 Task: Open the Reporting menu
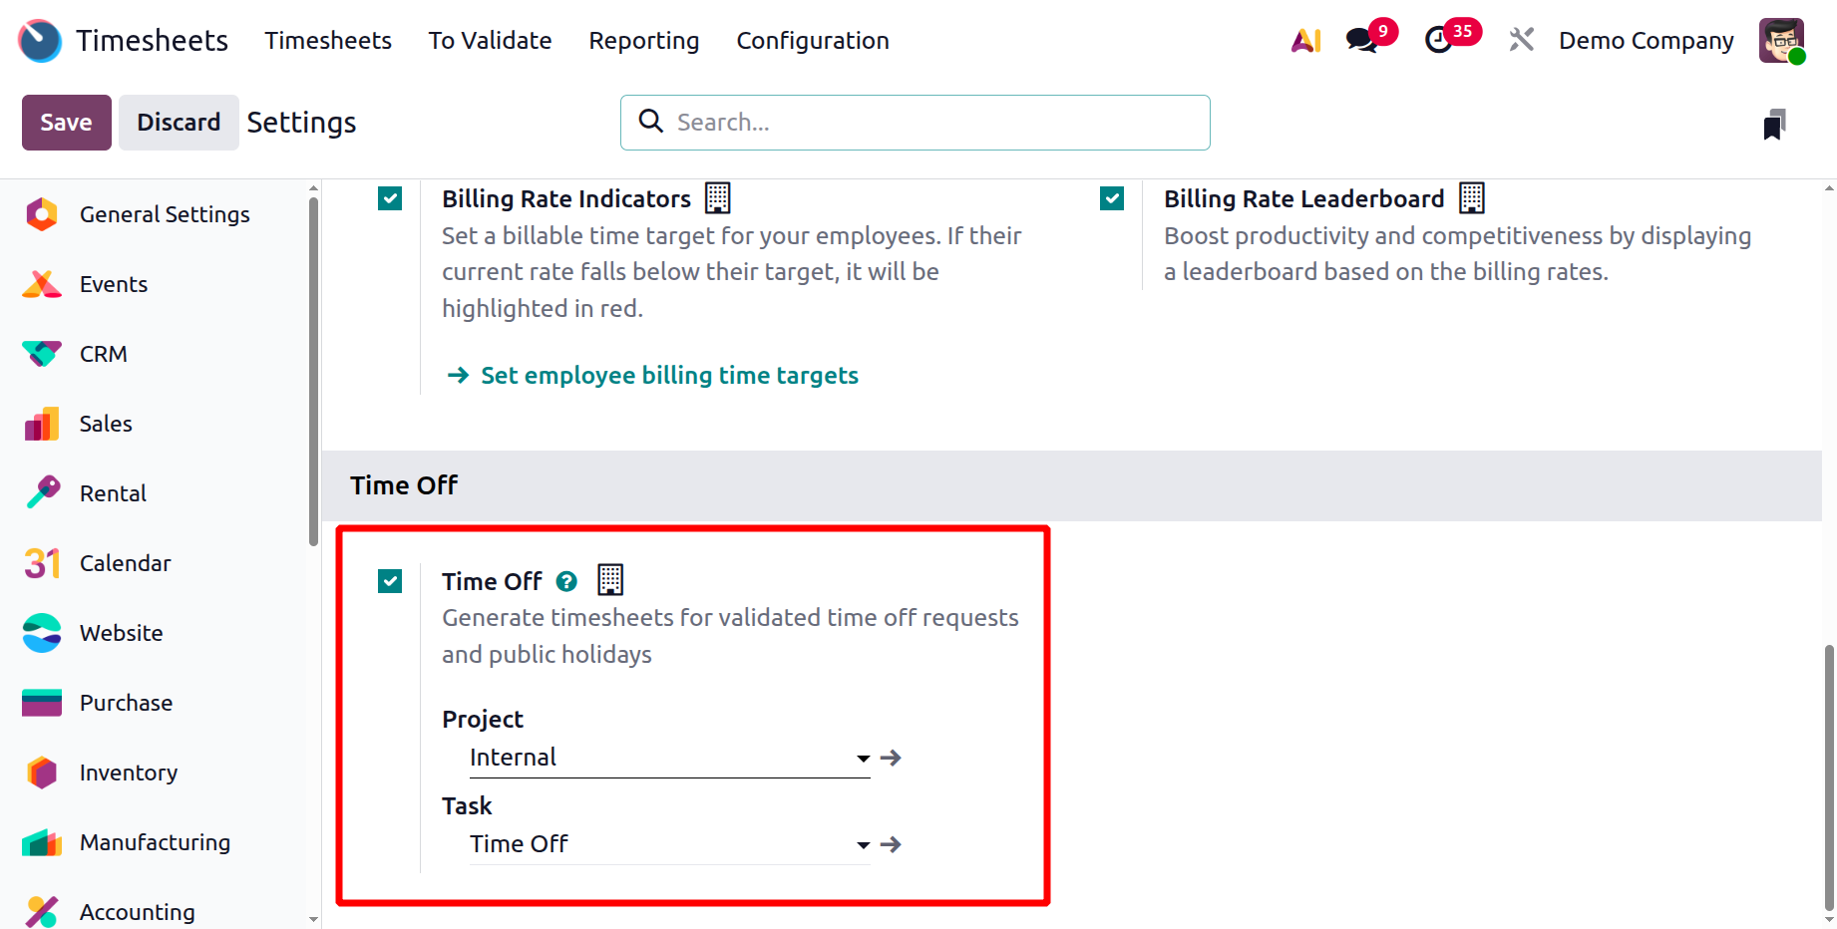643,41
